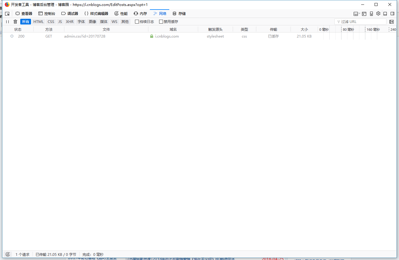Click the 0 毫秒 waterfall timeline header
Viewport: 399px width, 260px height.
(324, 30)
